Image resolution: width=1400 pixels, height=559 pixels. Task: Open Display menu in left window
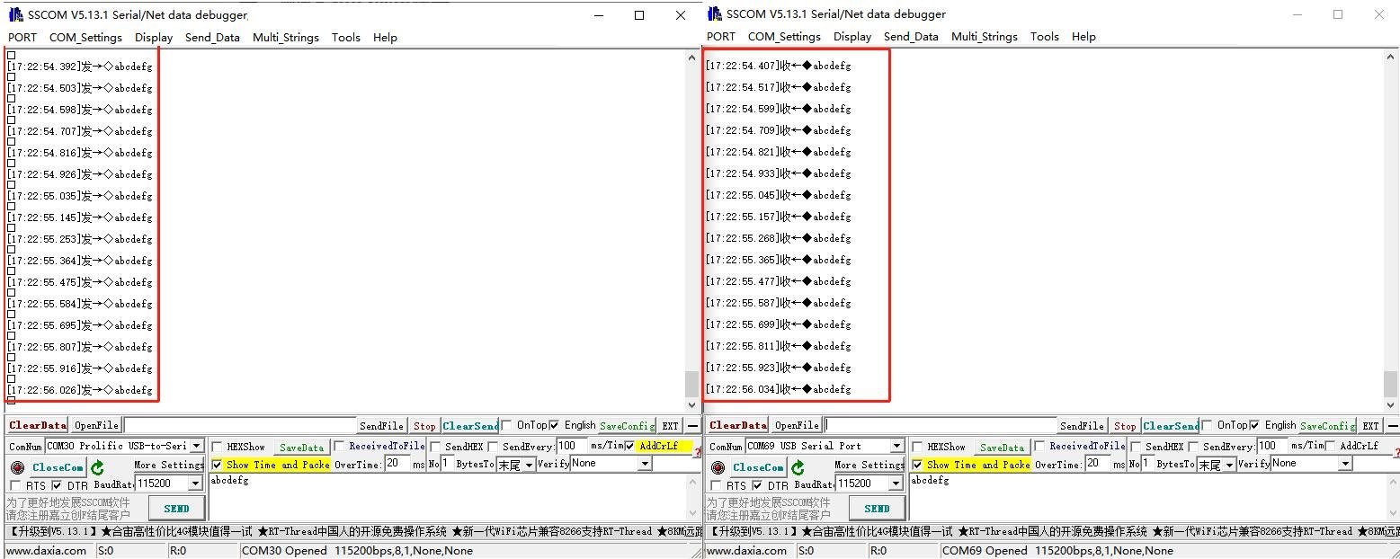click(154, 38)
